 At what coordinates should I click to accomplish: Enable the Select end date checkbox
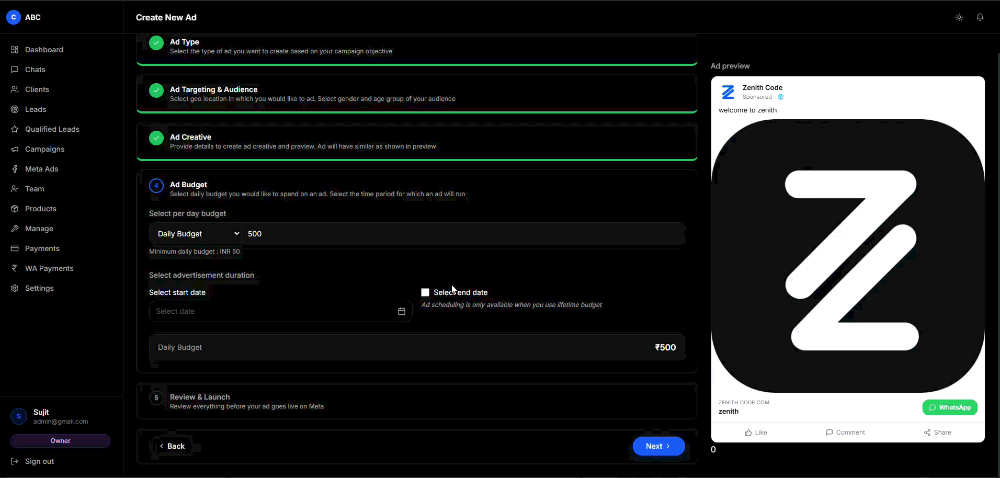coord(425,292)
